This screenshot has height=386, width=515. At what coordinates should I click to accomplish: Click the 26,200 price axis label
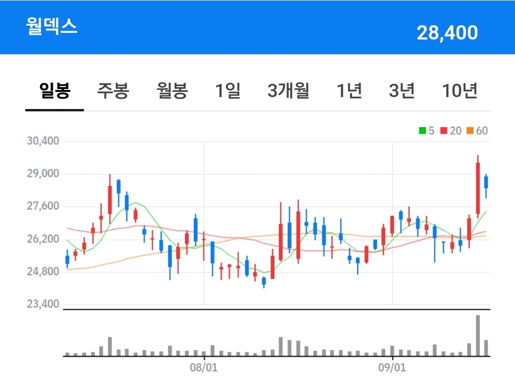43,239
